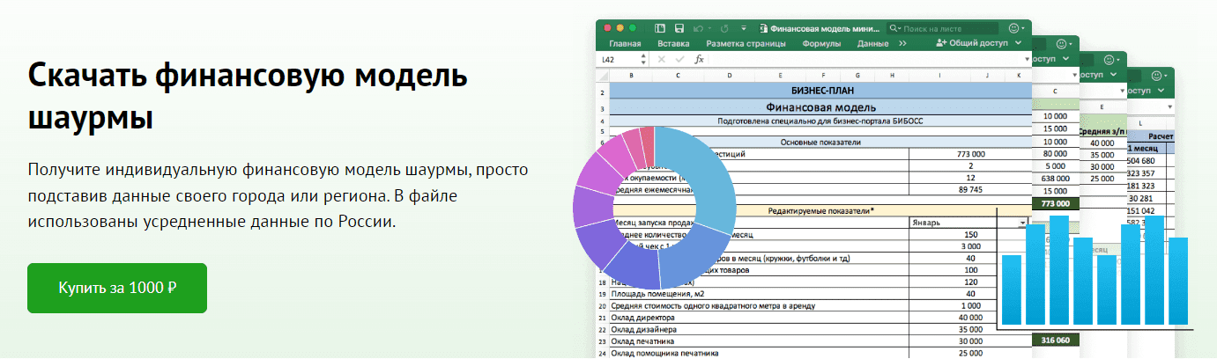Show more ribbon tabs via >> chevron

[x=902, y=43]
